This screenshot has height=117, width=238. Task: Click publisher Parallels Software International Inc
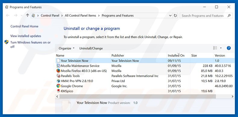(135, 76)
